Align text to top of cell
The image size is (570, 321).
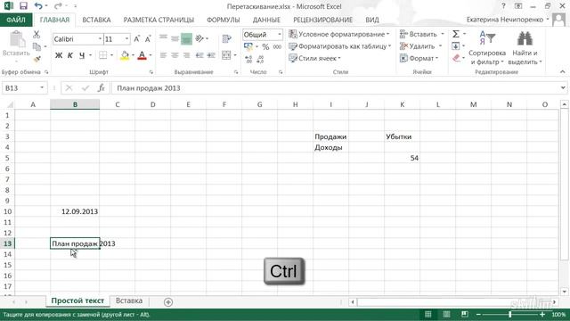pos(163,38)
